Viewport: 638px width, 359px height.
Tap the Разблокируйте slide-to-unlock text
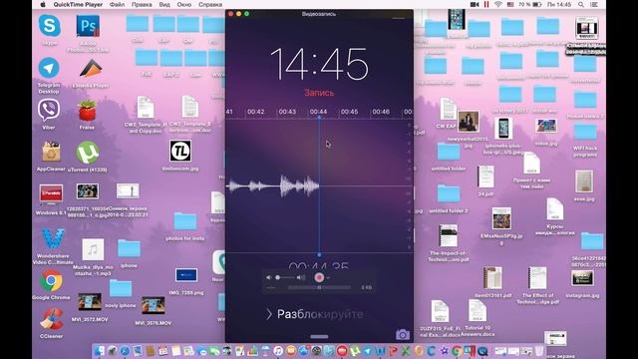pos(320,314)
